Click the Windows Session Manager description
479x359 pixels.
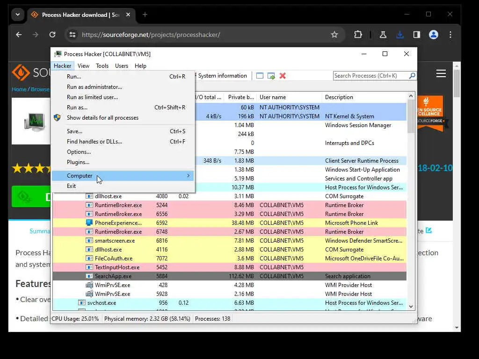click(x=358, y=125)
